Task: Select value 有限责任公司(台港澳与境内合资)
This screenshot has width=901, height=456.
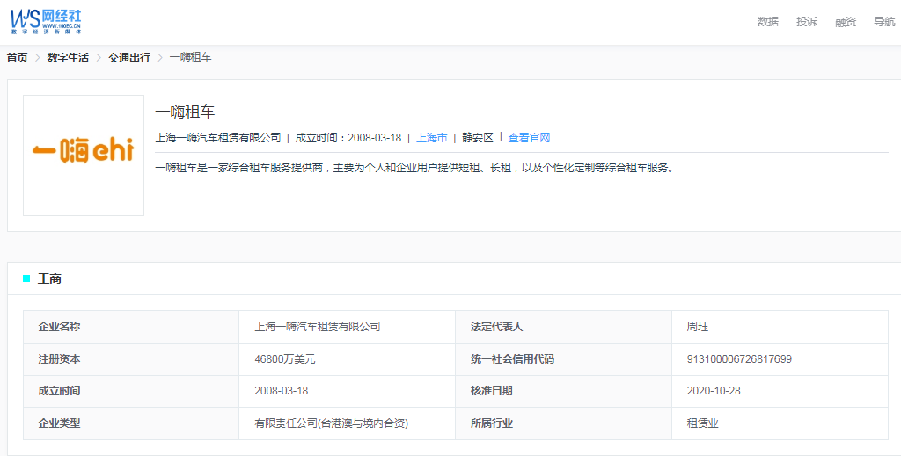Action: pos(332,423)
